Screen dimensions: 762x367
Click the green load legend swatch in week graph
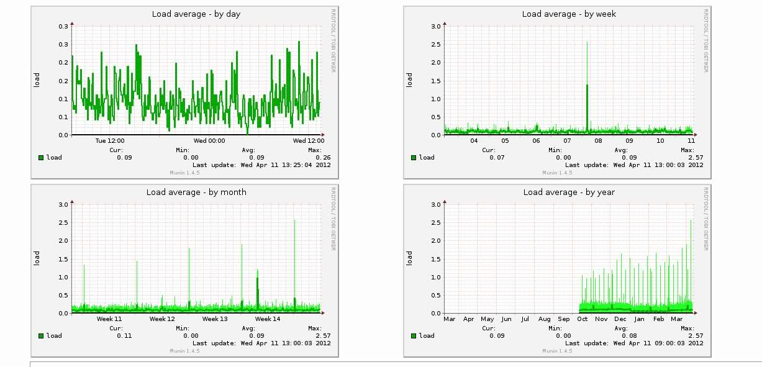pyautogui.click(x=414, y=158)
